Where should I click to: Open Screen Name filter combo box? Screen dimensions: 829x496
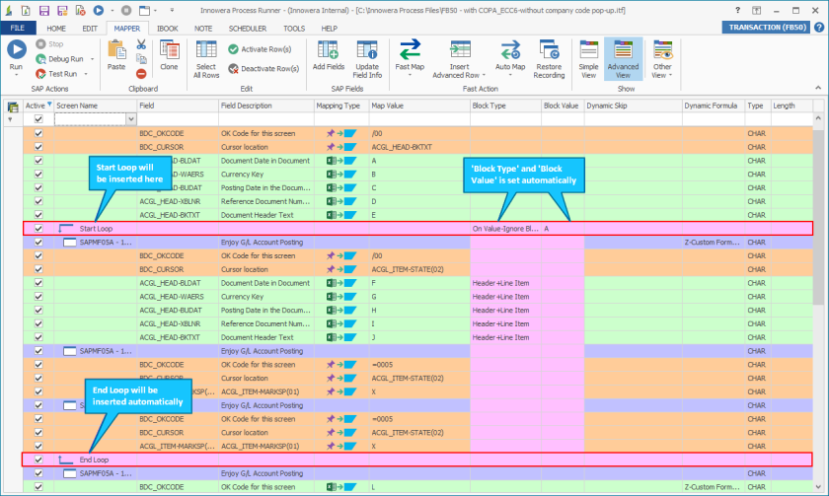pyautogui.click(x=131, y=118)
